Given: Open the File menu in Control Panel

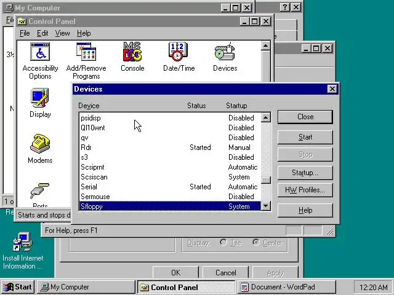Looking at the screenshot, I should (x=25, y=33).
